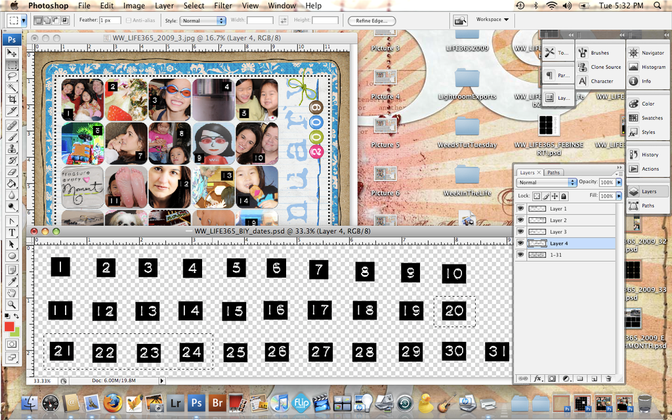This screenshot has height=420, width=672.
Task: Click the foreground red color swatch
Action: pos(9,327)
